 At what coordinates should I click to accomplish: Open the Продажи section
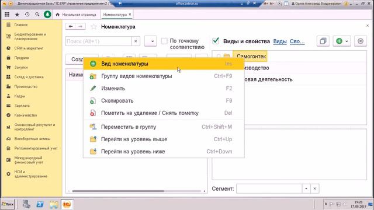point(22,58)
